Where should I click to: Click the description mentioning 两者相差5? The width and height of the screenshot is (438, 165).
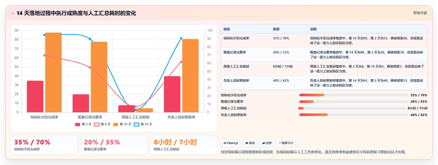point(367,69)
